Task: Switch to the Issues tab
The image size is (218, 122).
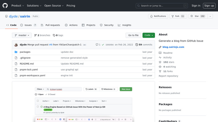Action: click(x=28, y=25)
